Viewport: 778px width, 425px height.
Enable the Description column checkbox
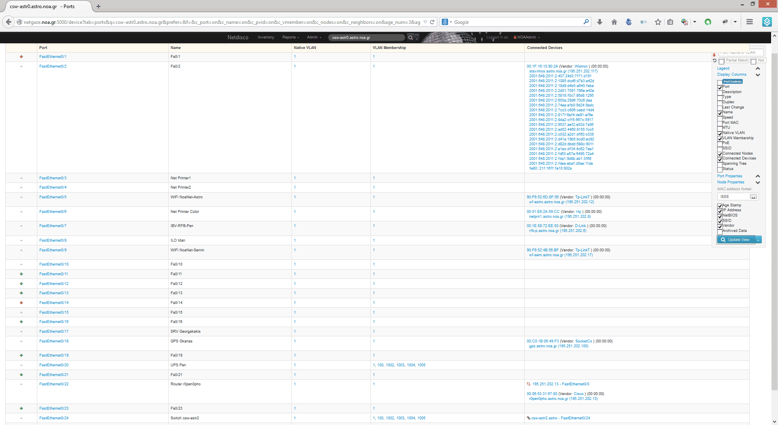tap(720, 93)
